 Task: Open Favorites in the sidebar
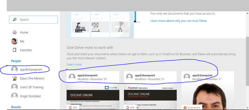(x=26, y=50)
